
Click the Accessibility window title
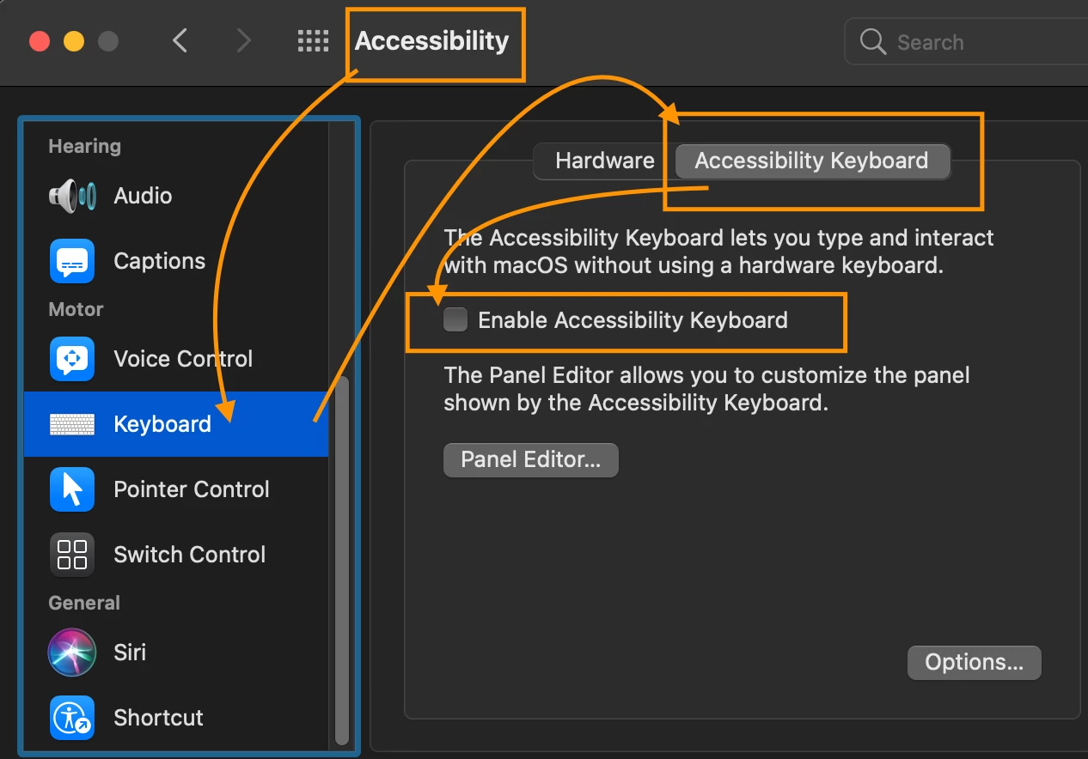[x=431, y=41]
